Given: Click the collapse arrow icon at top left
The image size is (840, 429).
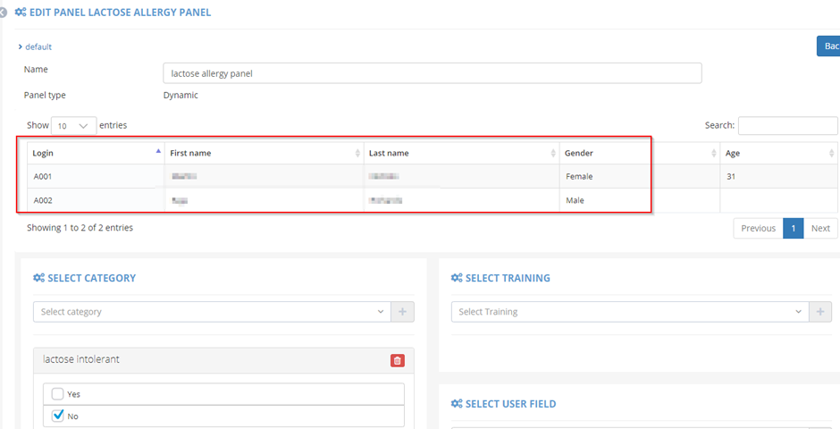Looking at the screenshot, I should [x=4, y=13].
